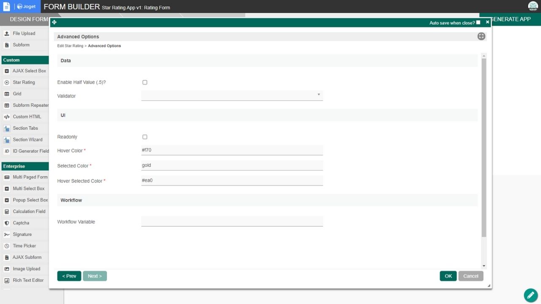Check Auto save when close option
This screenshot has width=541, height=304.
pos(478,22)
